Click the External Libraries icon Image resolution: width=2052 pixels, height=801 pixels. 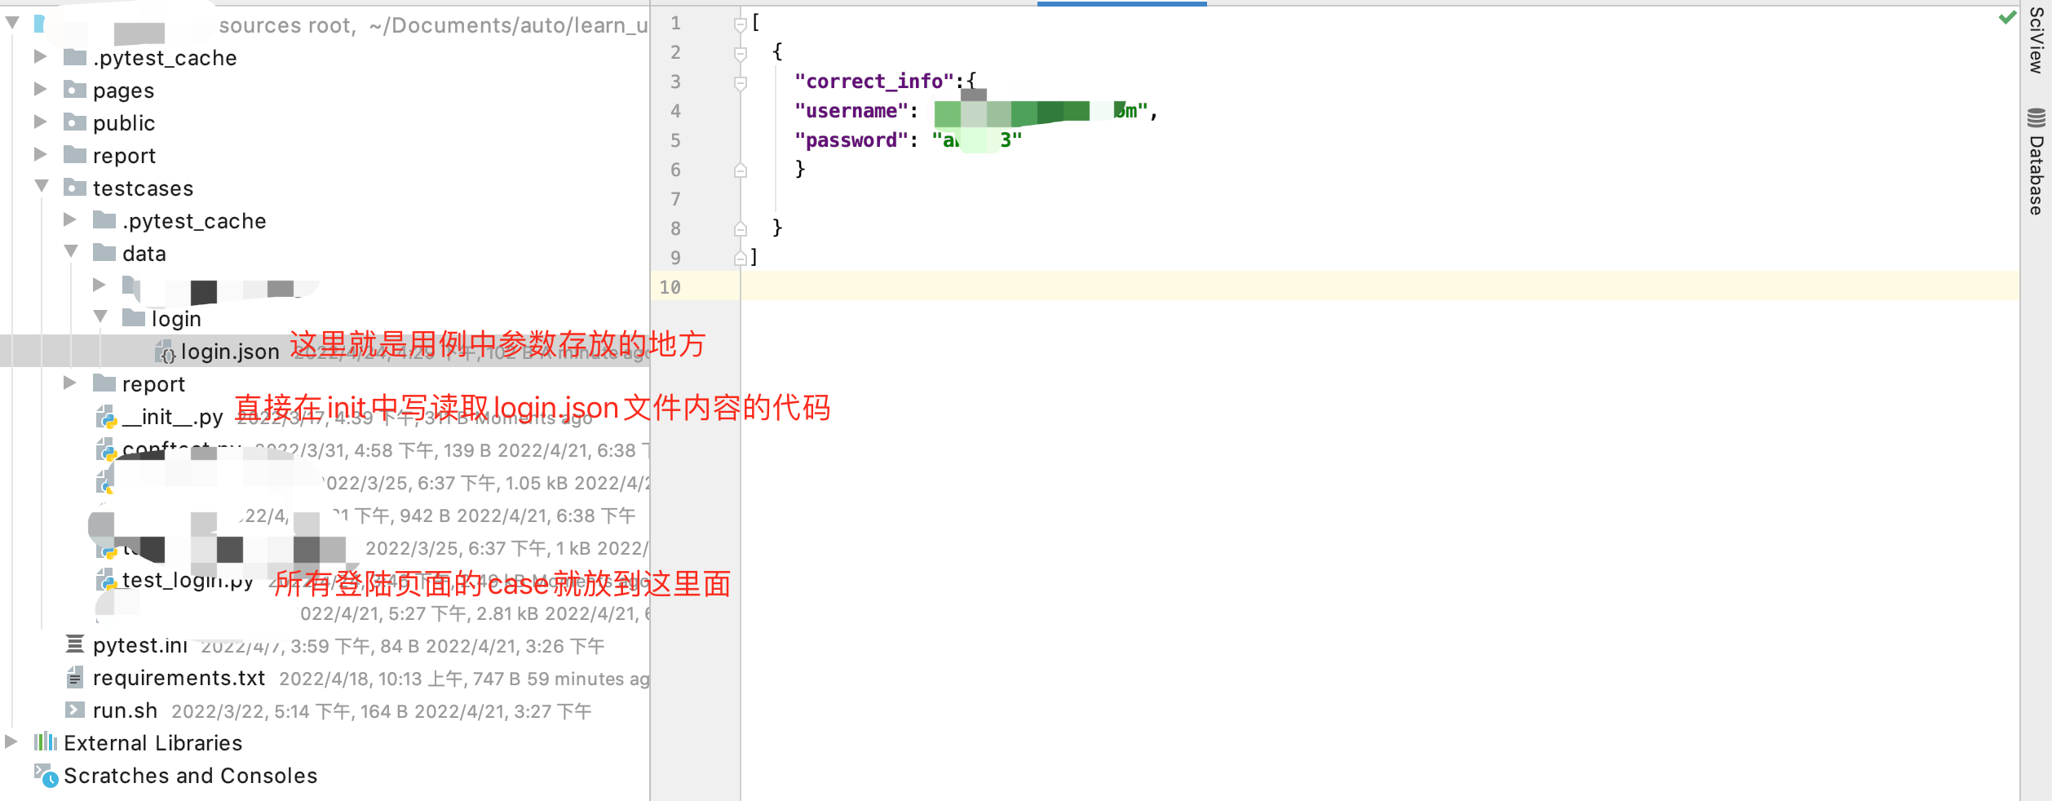45,742
